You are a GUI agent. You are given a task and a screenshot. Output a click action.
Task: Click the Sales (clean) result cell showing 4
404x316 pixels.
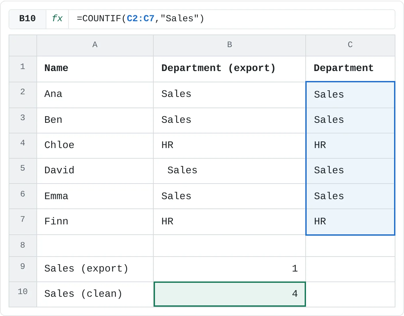229,294
